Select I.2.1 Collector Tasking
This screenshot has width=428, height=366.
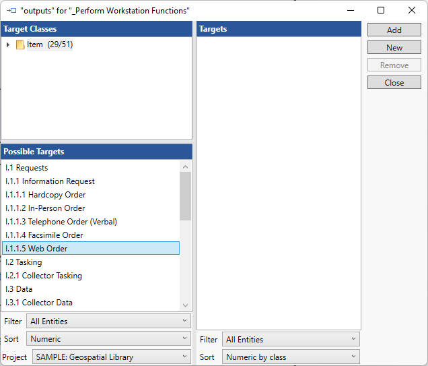coord(44,276)
